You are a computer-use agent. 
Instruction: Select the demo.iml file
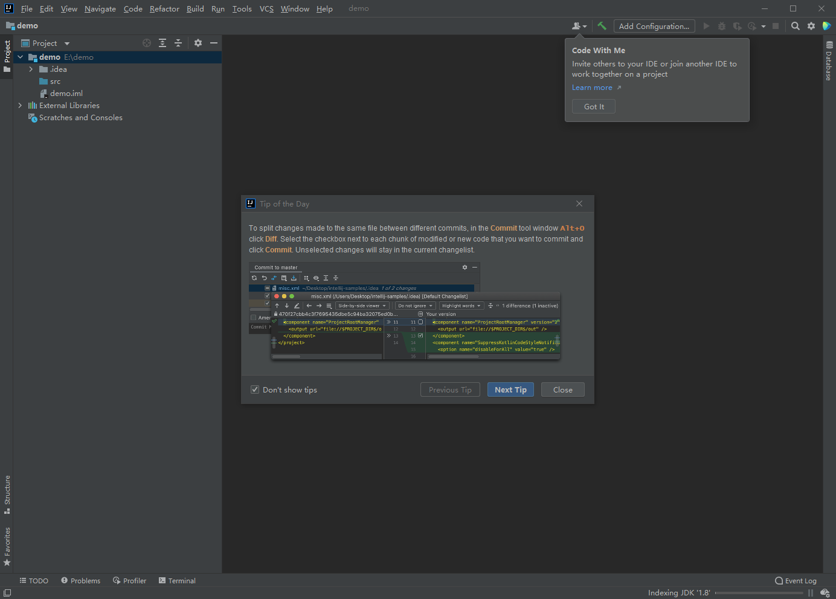click(66, 93)
